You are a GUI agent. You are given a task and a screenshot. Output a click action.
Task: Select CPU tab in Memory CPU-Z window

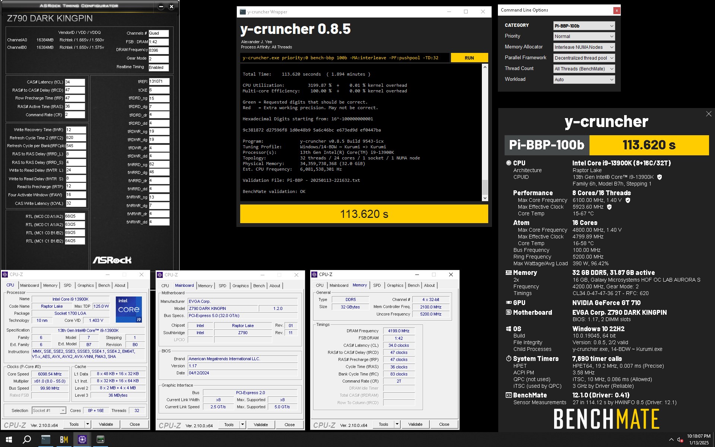[320, 285]
